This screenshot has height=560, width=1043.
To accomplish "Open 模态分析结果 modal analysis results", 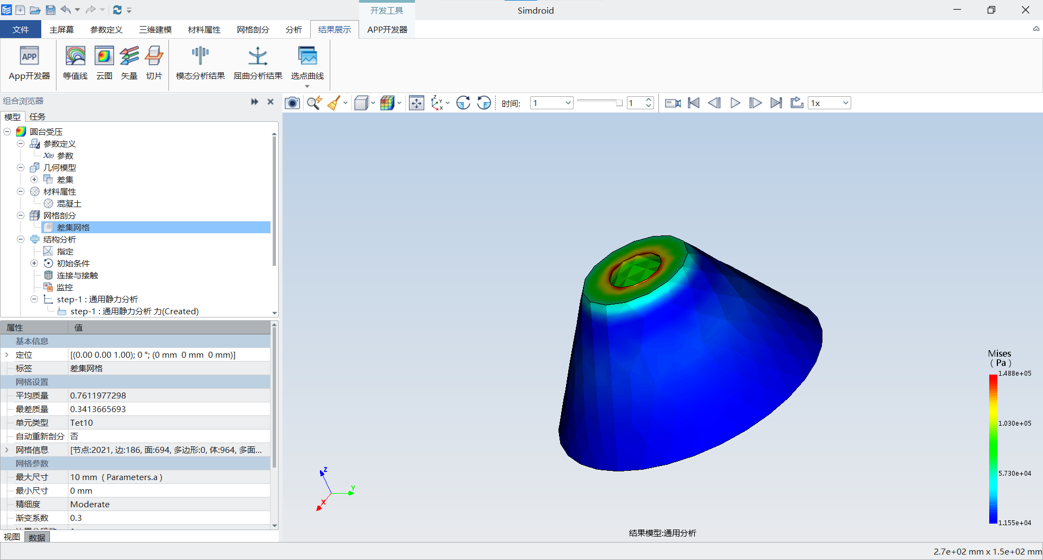I will coord(200,63).
